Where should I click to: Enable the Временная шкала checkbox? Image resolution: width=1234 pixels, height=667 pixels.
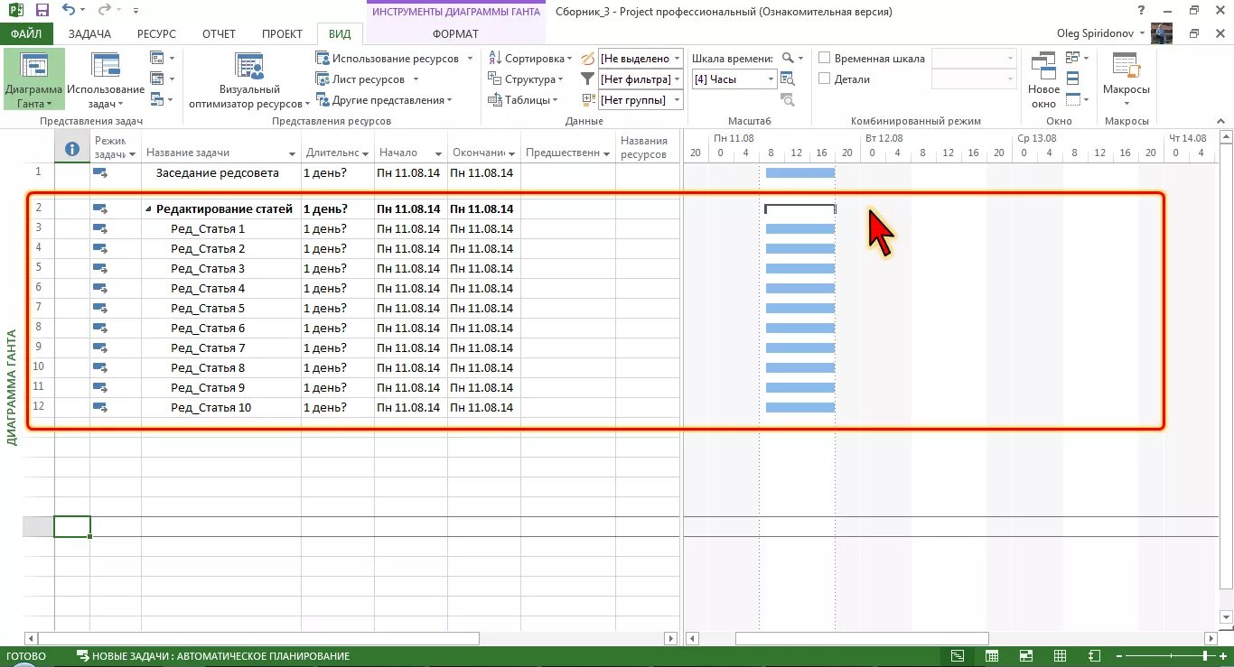(824, 59)
